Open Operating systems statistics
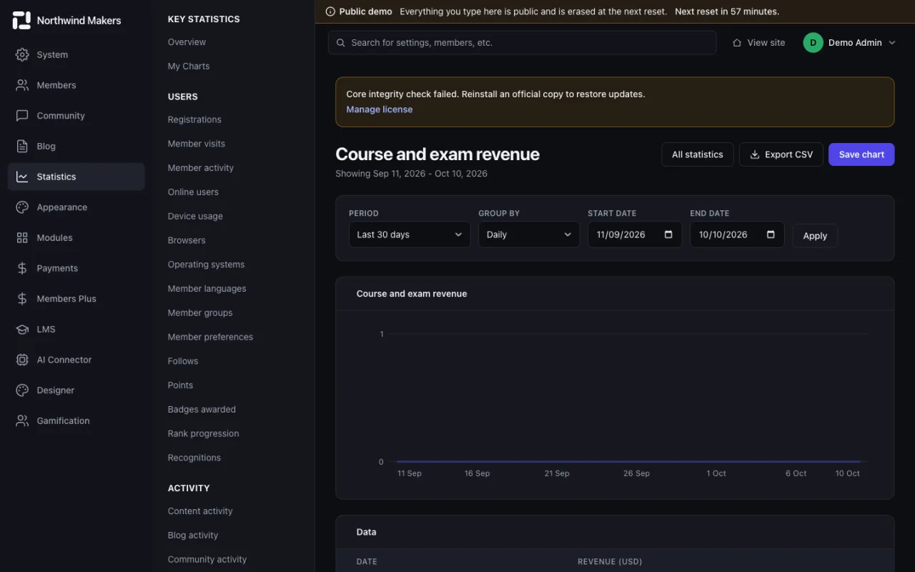 (206, 265)
